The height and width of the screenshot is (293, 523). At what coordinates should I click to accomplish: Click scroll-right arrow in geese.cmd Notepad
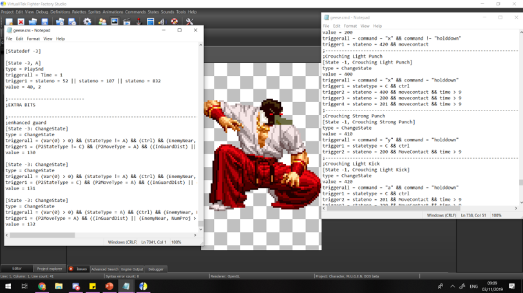pos(516,208)
